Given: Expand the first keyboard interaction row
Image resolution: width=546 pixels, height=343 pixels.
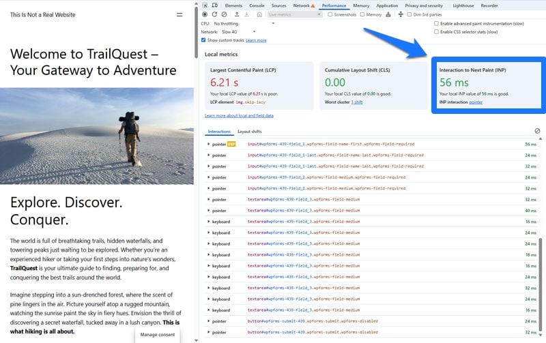Looking at the screenshot, I should [x=209, y=222].
